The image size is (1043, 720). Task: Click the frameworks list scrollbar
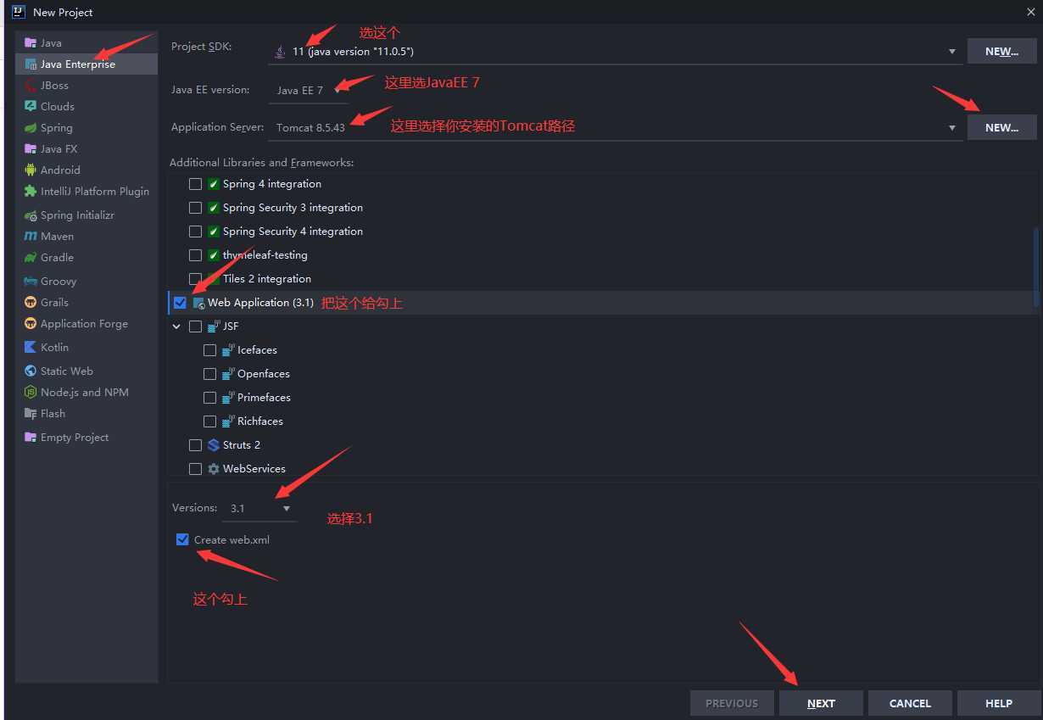(x=1035, y=267)
